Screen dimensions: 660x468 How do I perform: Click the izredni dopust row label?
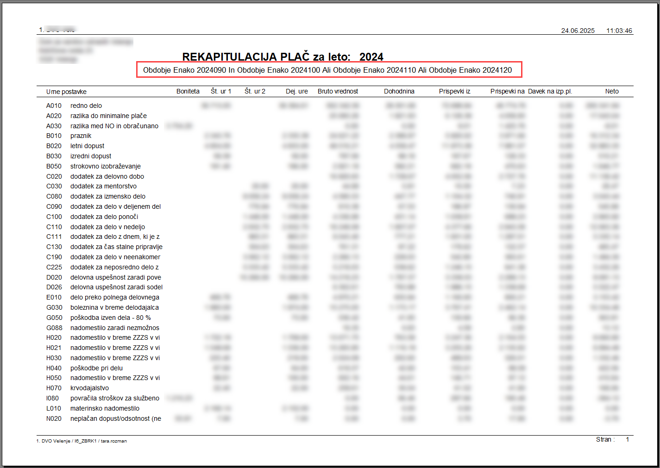91,156
